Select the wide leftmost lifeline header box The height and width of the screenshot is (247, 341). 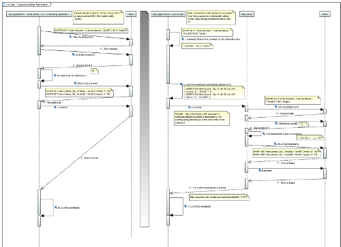click(39, 14)
